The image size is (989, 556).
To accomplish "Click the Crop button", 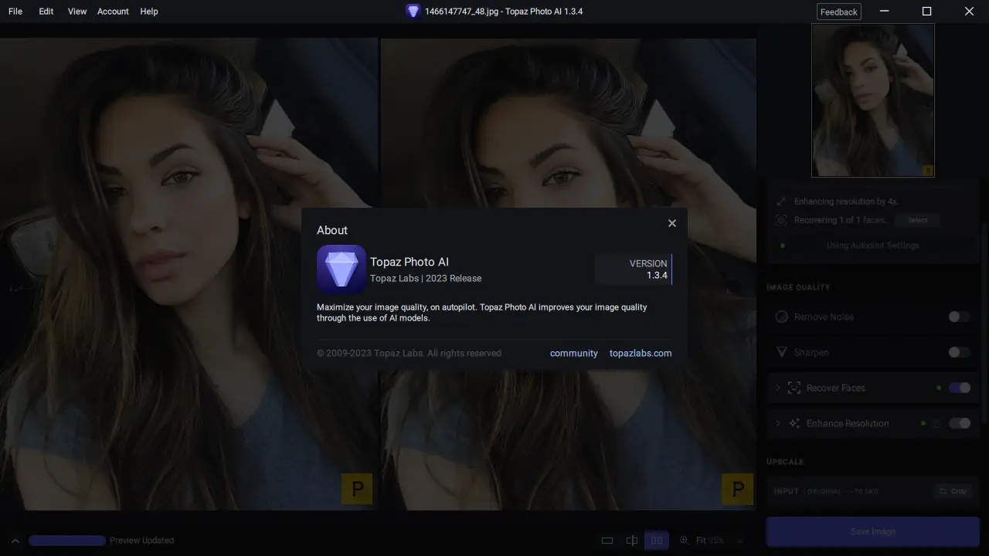I will (953, 491).
